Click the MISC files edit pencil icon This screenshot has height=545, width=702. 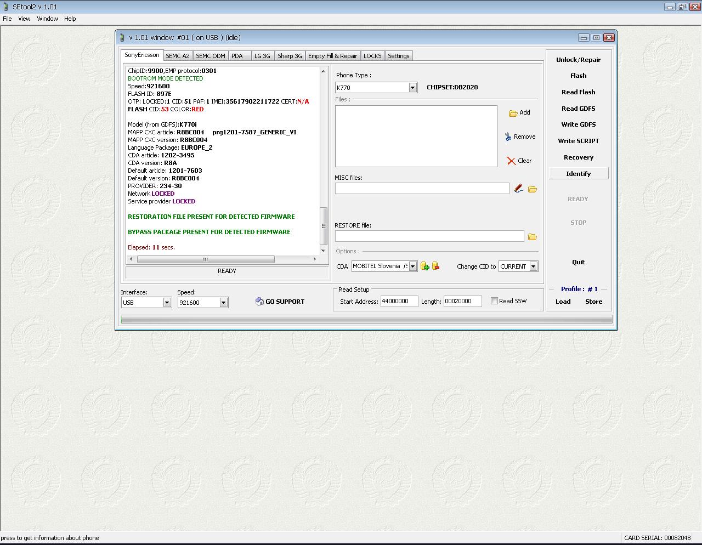tap(519, 189)
